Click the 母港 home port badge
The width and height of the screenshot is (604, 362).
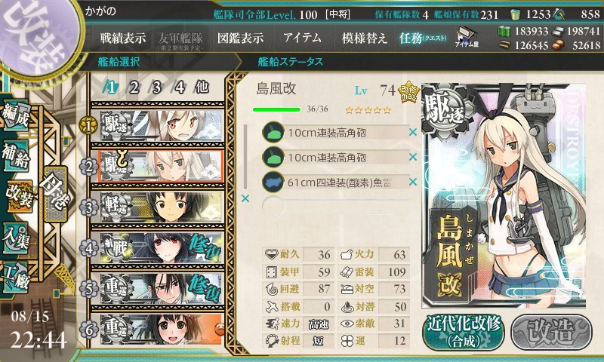[x=56, y=194]
